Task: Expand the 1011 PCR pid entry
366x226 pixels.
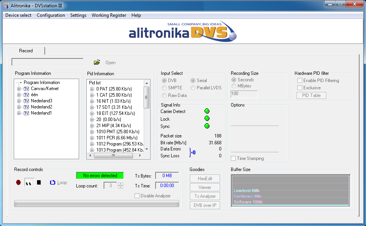Action: coord(92,138)
